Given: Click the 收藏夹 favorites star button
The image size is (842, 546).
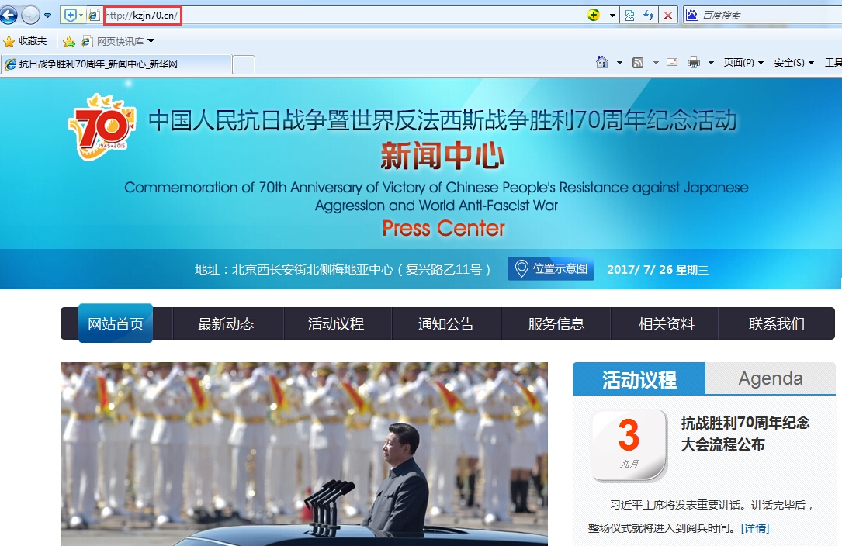Looking at the screenshot, I should coord(25,41).
